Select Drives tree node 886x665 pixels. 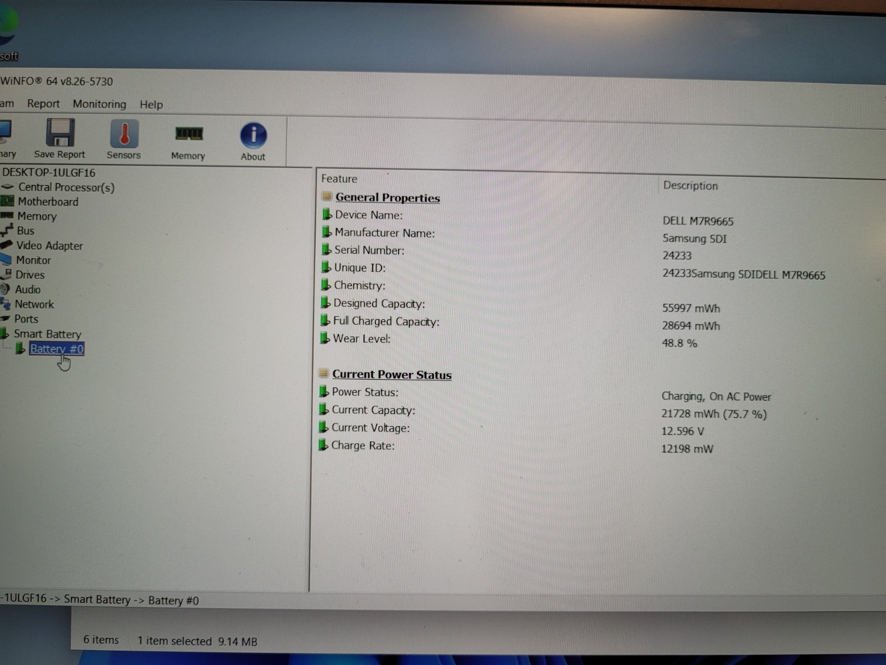tap(30, 275)
